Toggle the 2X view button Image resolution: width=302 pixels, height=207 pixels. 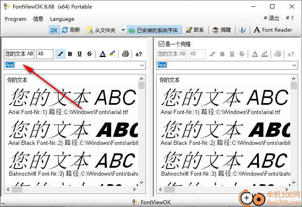54,30
